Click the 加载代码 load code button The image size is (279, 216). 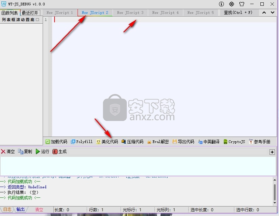click(x=57, y=142)
